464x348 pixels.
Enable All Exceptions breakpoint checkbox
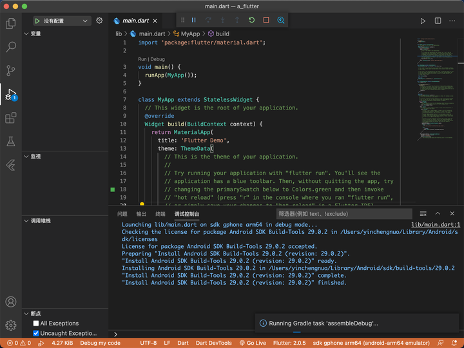[x=36, y=323]
